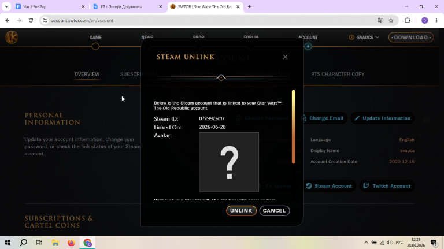Click the Steam Account button
Image resolution: width=444 pixels, height=249 pixels.
329,186
